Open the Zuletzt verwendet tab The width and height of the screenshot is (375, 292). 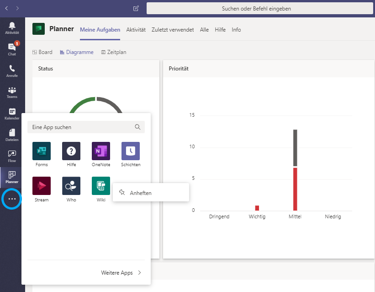click(173, 30)
